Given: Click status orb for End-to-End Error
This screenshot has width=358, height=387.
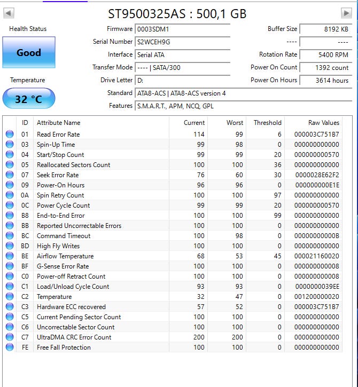Looking at the screenshot, I should click(10, 215).
